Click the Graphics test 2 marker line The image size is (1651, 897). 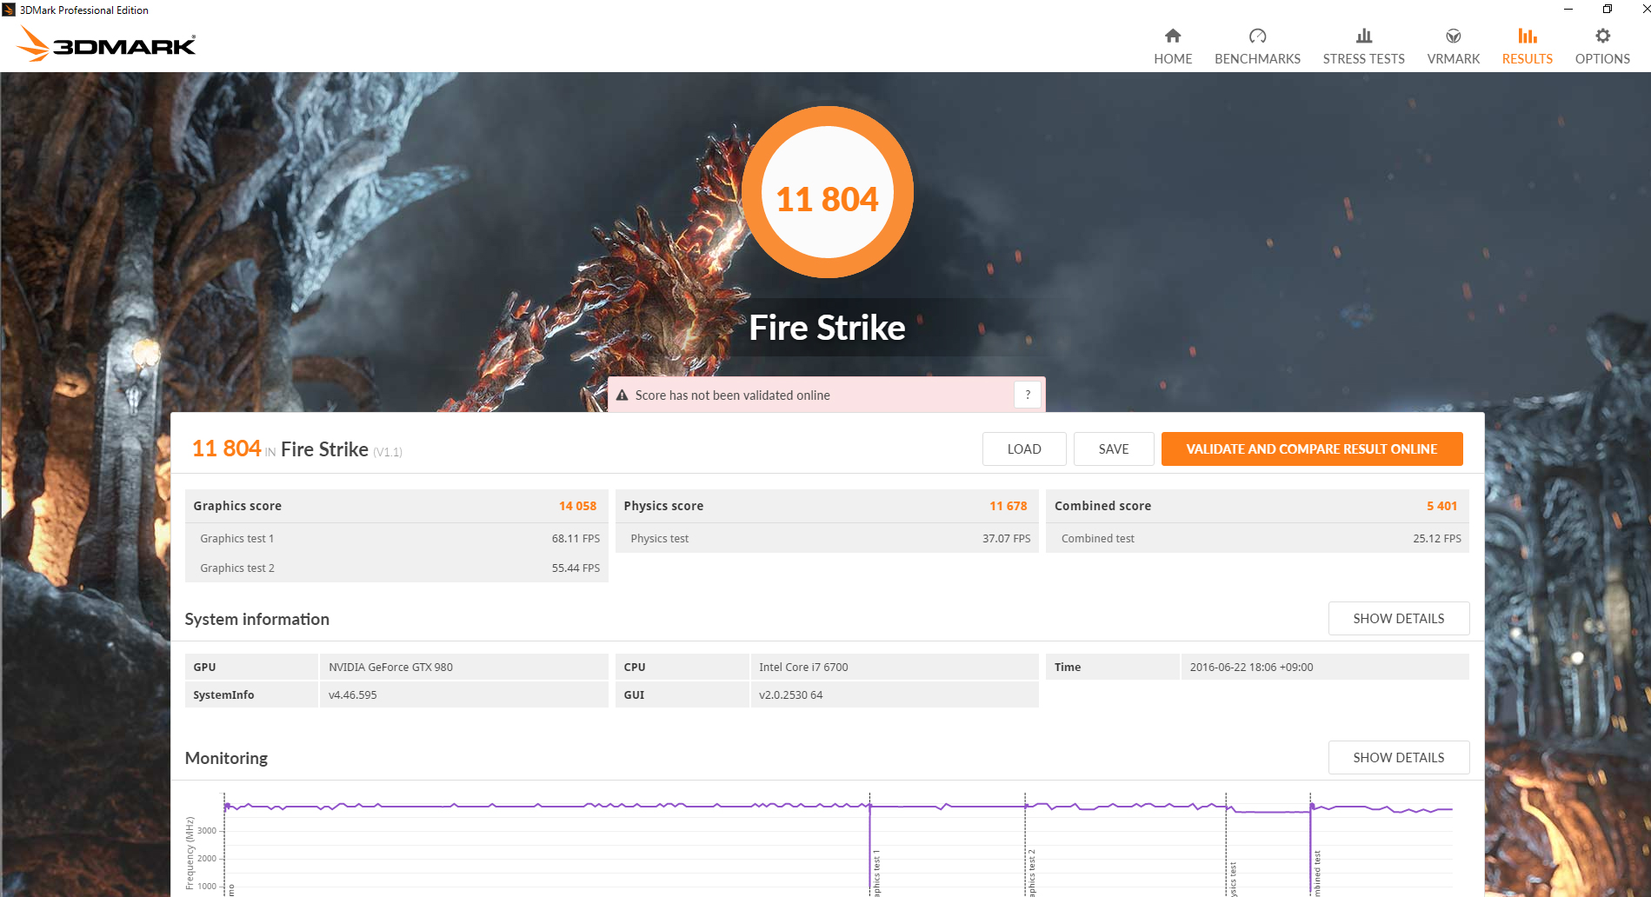[x=1026, y=845]
